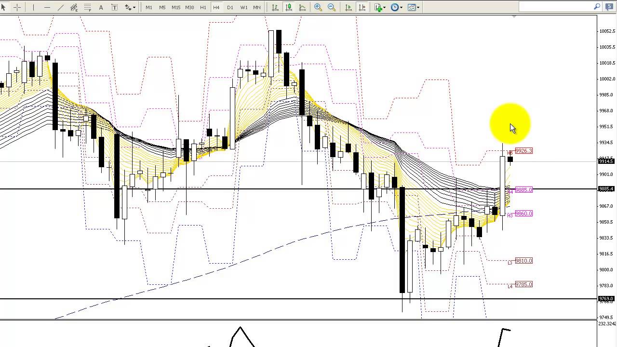
Task: Switch to the H1 timeframe
Action: (203, 7)
